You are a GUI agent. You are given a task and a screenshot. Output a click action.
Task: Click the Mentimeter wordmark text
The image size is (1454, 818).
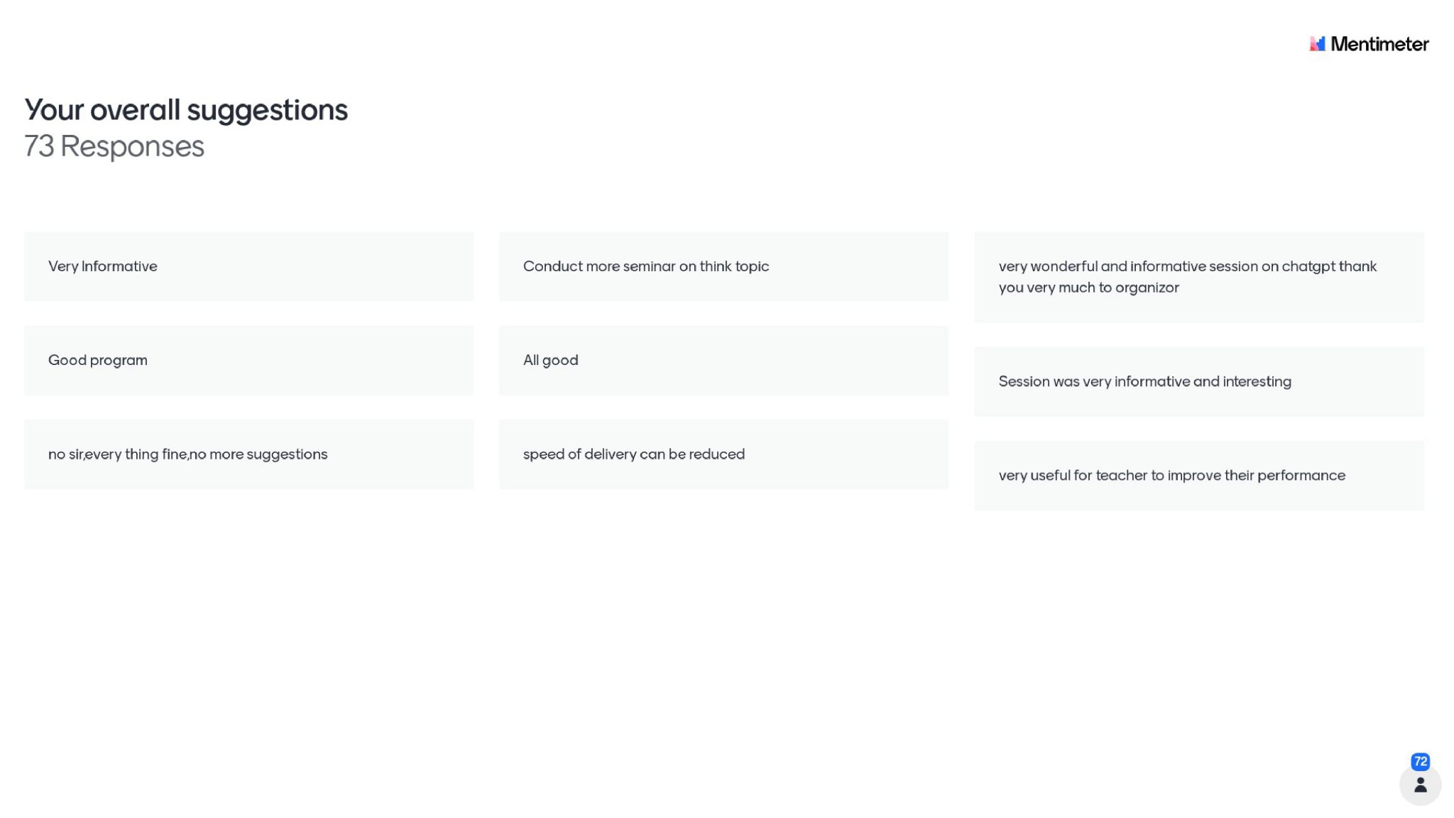click(x=1379, y=44)
